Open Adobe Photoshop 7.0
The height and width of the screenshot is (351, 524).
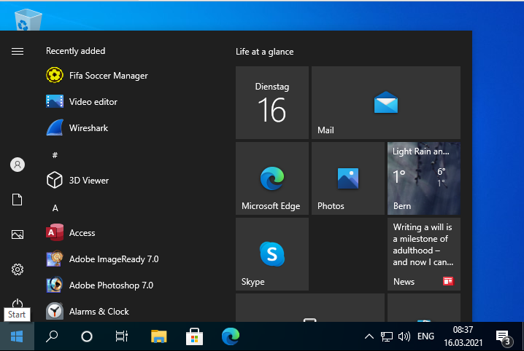coord(111,285)
